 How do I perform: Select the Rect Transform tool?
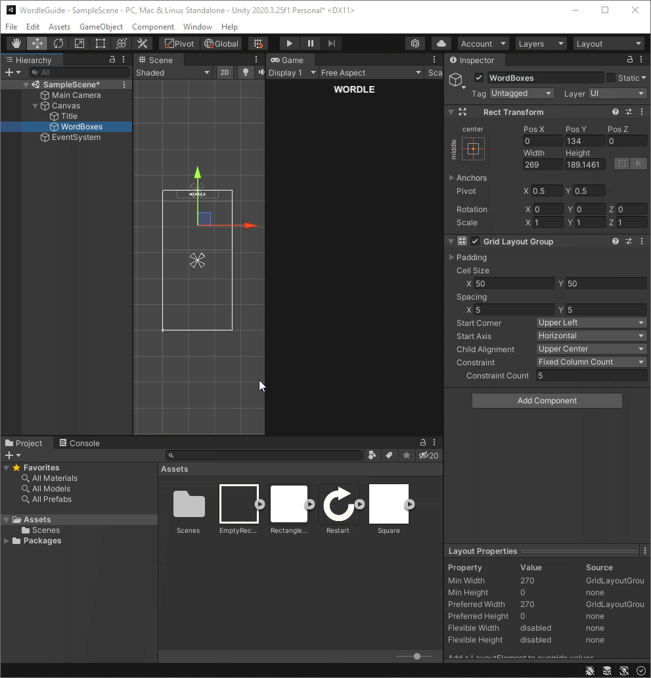pos(100,43)
